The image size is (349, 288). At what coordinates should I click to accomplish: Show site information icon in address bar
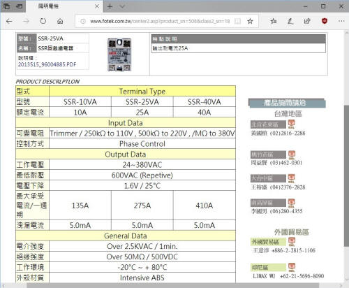(83, 21)
